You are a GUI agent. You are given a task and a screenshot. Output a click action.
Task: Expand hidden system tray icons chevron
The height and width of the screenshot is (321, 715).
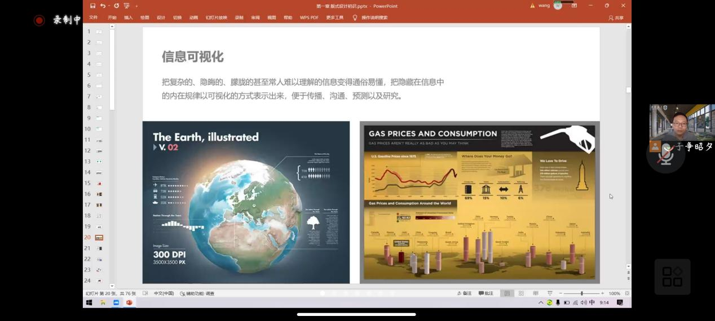pos(541,302)
